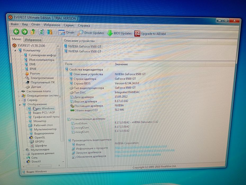Select the Объем видеоОЗУ row
The height and width of the screenshot is (185, 246).
pos(86,110)
